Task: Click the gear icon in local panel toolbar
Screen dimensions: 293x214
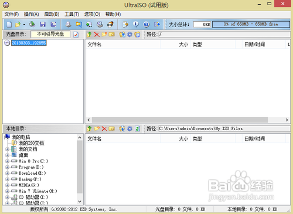Action: [130, 128]
